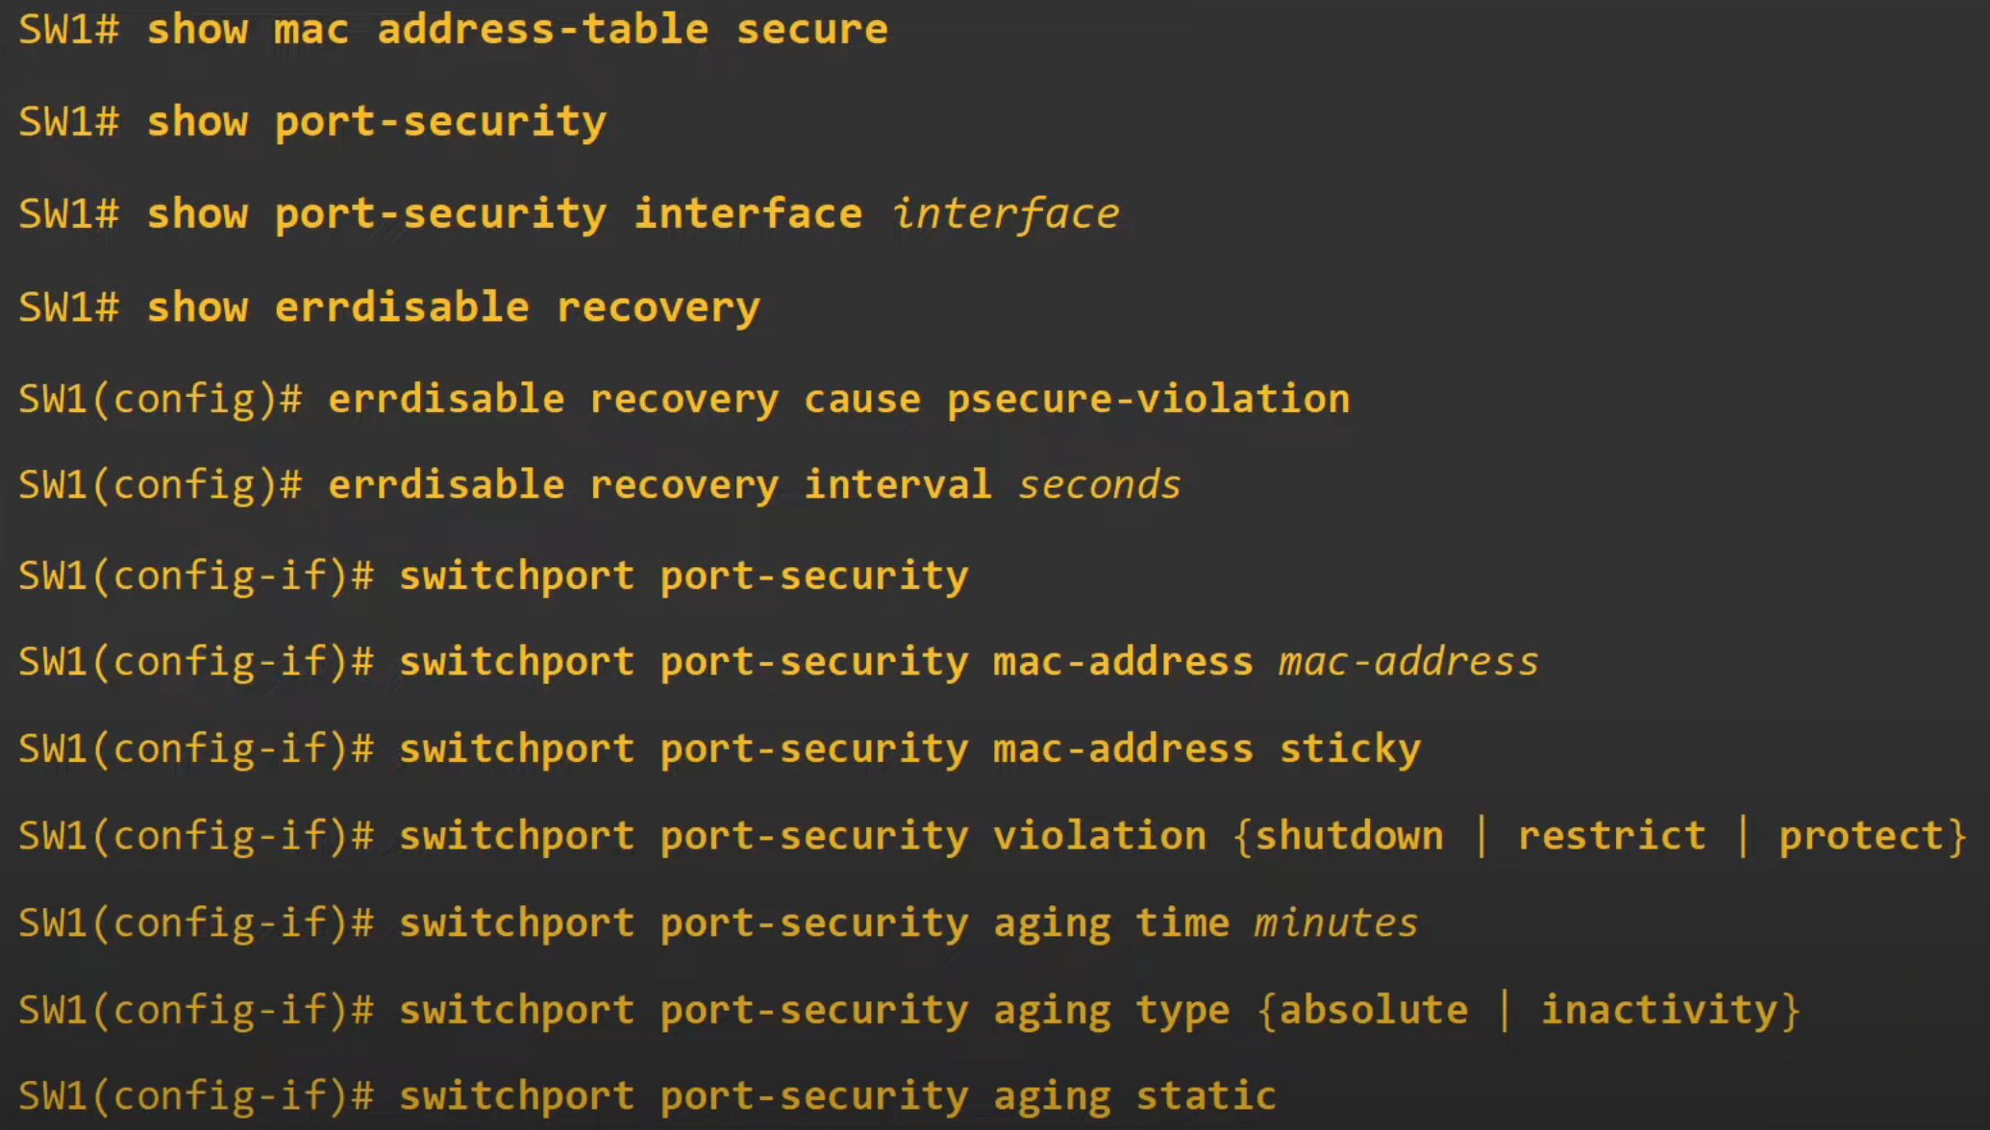Click the first 'SW1(config)#' prompt
The image size is (1990, 1130).
[x=161, y=399]
